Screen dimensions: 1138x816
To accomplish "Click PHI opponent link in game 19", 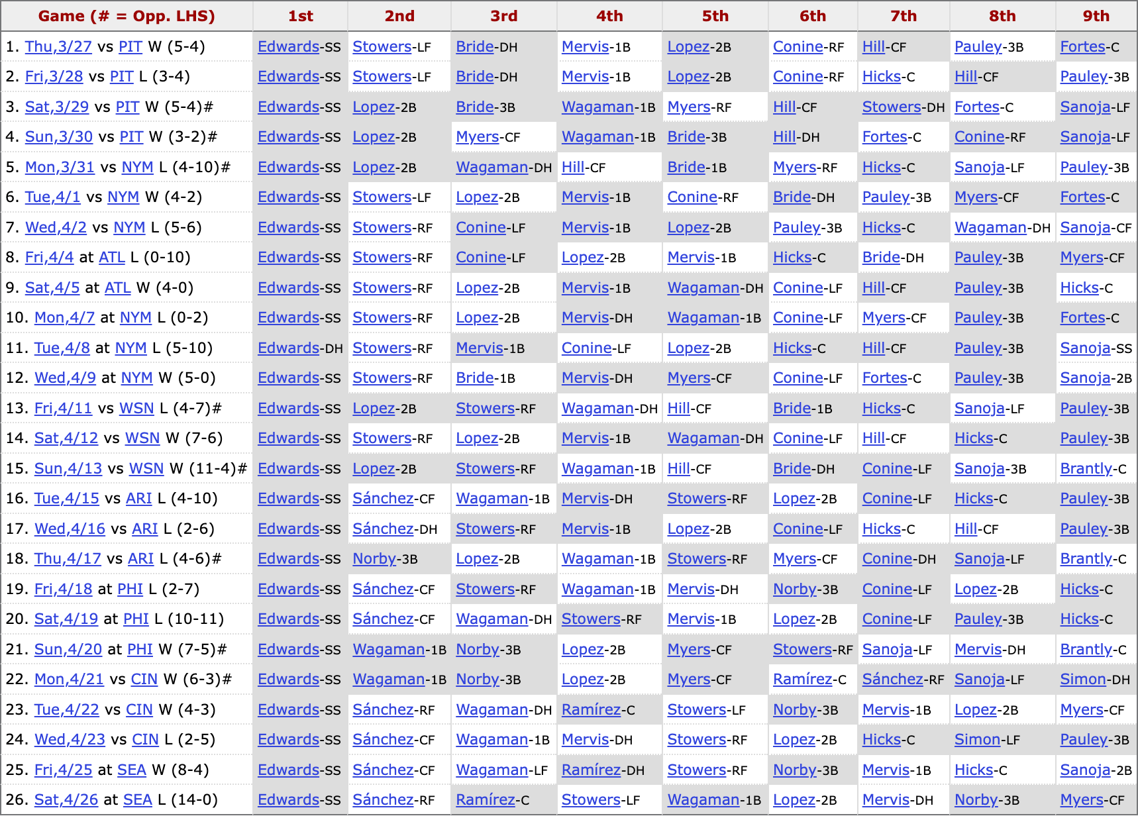I will pos(130,589).
